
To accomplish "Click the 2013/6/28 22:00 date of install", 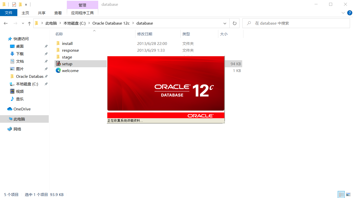I will (152, 43).
